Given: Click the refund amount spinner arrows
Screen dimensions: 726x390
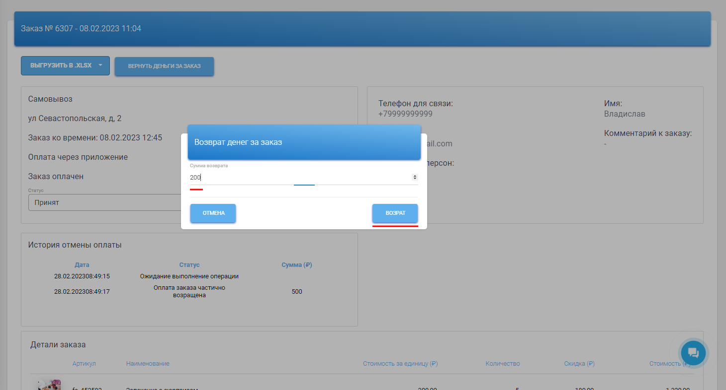Looking at the screenshot, I should pos(415,177).
